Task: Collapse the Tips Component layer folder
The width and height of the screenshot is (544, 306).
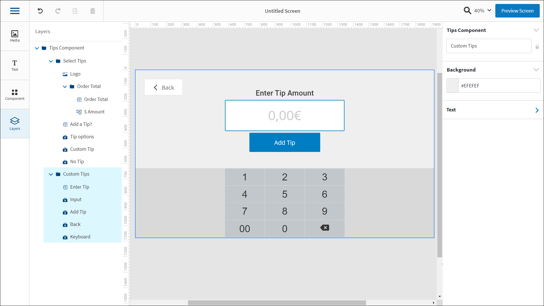Action: 37,48
